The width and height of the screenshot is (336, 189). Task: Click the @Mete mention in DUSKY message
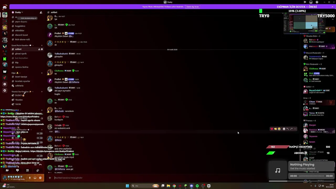point(58,140)
